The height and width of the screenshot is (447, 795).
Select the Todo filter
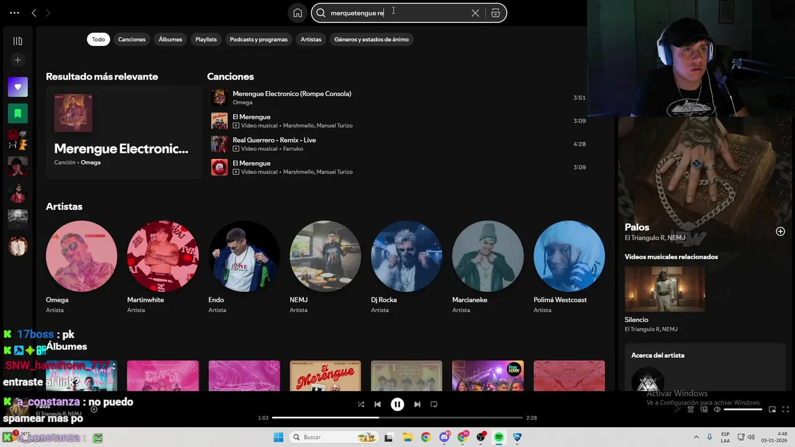[x=99, y=39]
